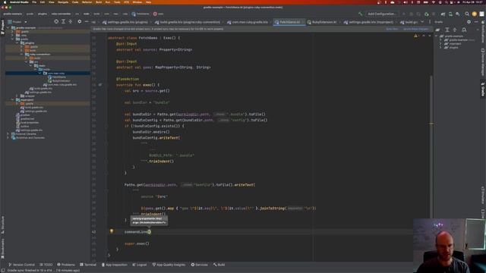Hide the Project panel with minimize icon
The width and height of the screenshot is (486, 273).
click(x=87, y=22)
